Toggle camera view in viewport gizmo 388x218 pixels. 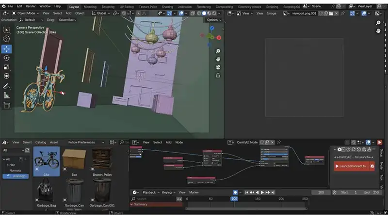(x=218, y=67)
